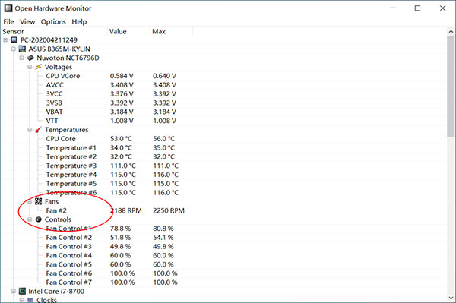Click the Open Hardware Monitor title bar icon
This screenshot has height=303, width=456.
[x=8, y=8]
